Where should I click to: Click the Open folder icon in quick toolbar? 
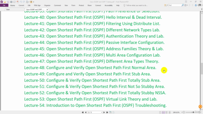pos(5,2)
